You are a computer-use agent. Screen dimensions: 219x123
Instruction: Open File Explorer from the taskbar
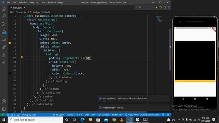pos(90,120)
